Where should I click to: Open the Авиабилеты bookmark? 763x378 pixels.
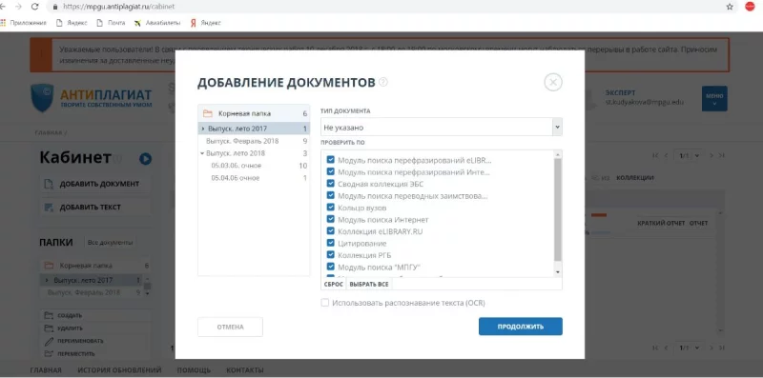pos(156,22)
